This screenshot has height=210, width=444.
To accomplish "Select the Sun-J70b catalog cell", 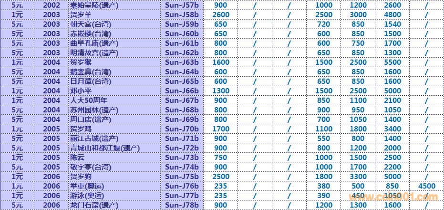I will [x=181, y=129].
